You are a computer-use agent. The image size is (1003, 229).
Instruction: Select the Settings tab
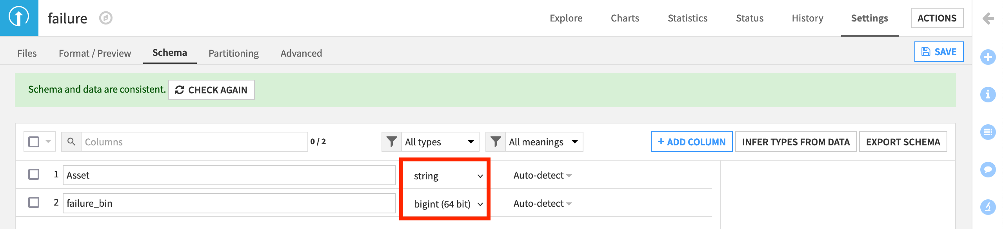869,18
